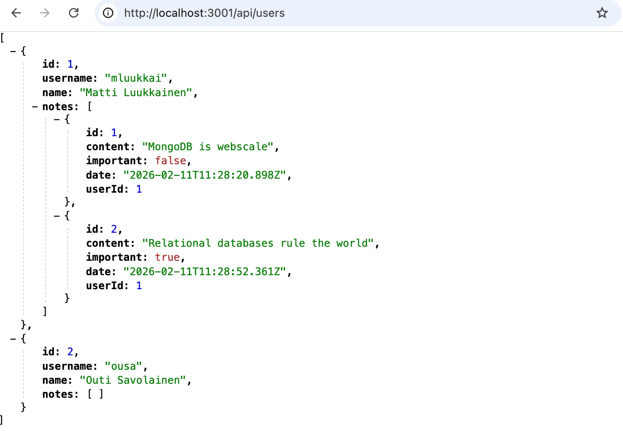This screenshot has width=623, height=431.
Task: Click the username value "ousa"
Action: [123, 366]
